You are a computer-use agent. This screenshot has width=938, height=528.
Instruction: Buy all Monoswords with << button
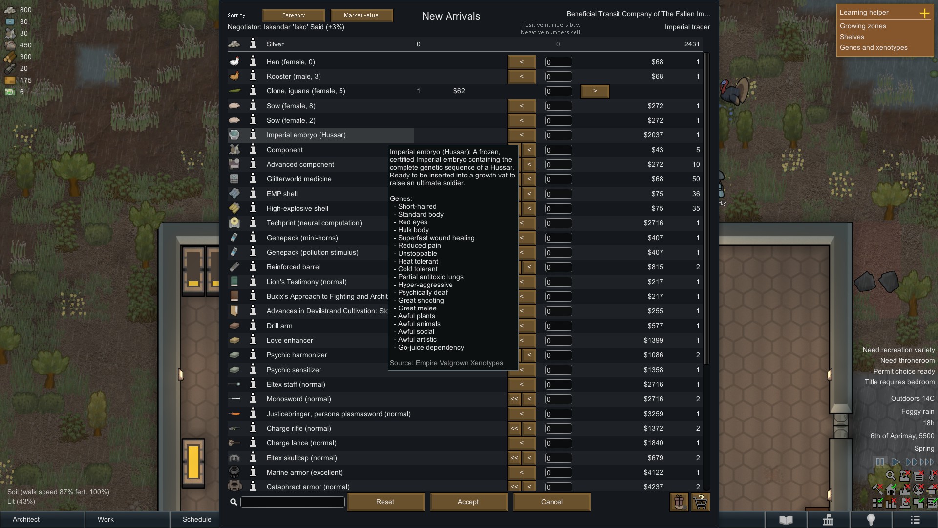point(514,399)
